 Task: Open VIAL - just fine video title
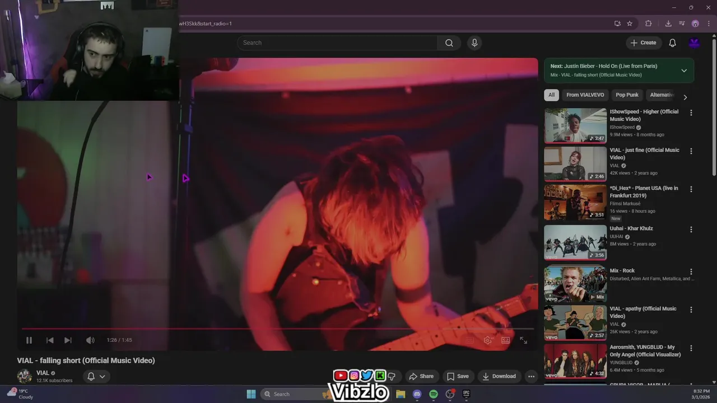pyautogui.click(x=644, y=154)
